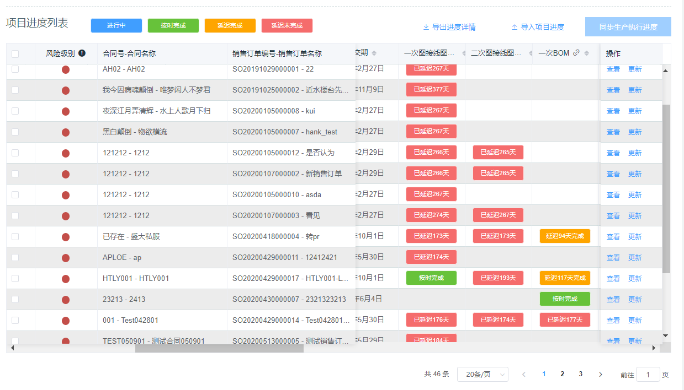Click 导出进度详情 export link

pyautogui.click(x=449, y=27)
